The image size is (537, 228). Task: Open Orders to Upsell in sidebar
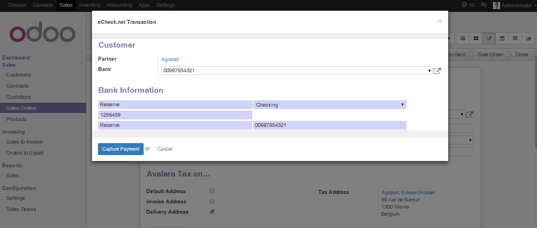click(25, 153)
